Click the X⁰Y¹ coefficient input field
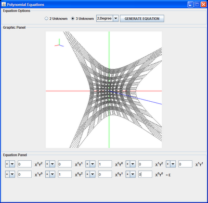The width and height of the screenshot is (208, 203). pyautogui.click(x=105, y=174)
